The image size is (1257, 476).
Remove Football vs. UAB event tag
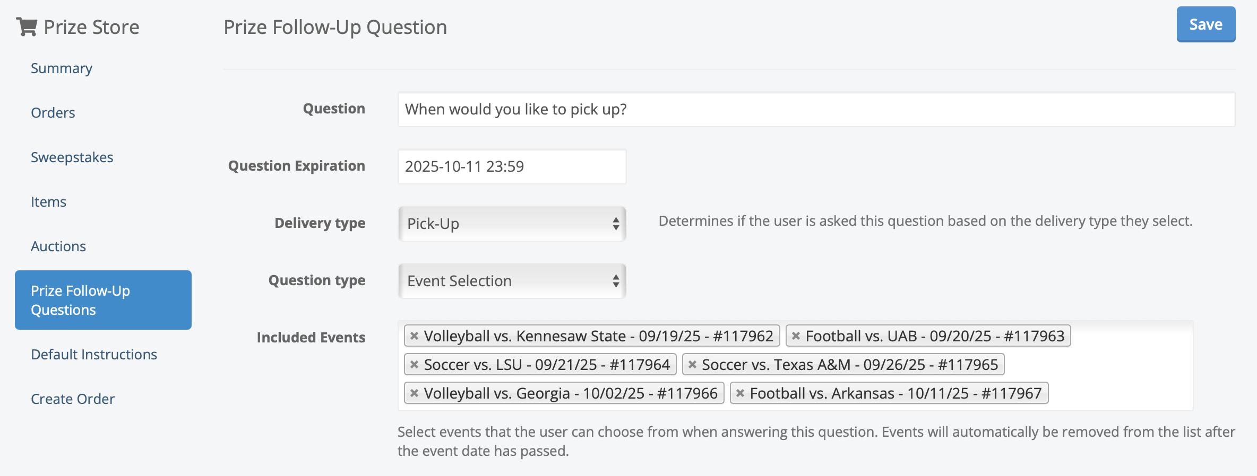(x=796, y=336)
